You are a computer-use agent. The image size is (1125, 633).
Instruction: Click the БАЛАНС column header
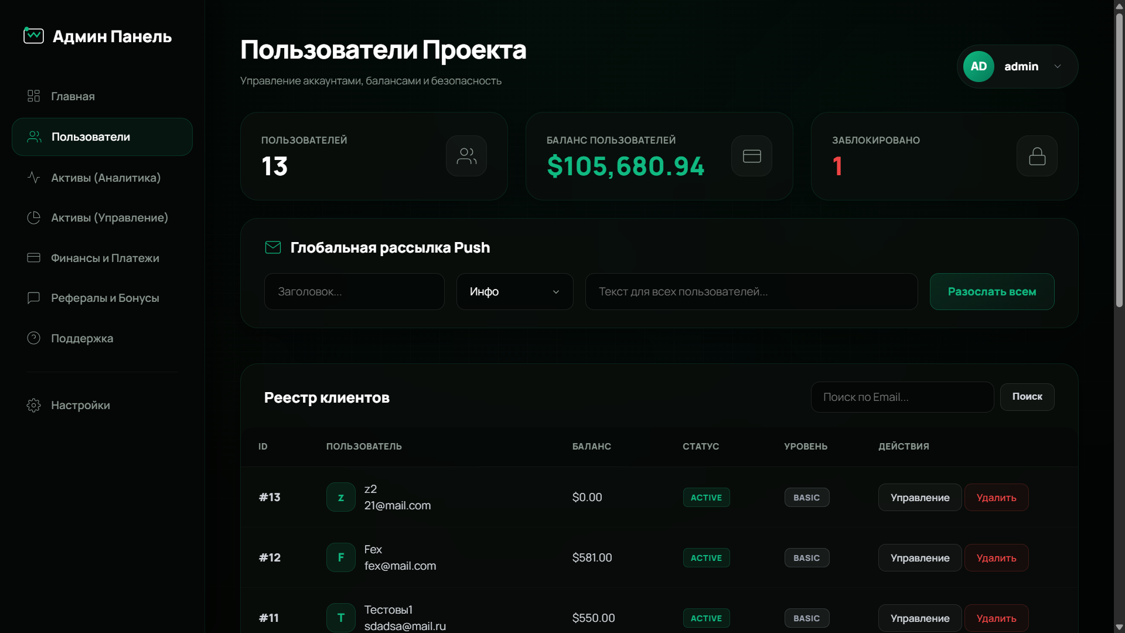(x=591, y=447)
